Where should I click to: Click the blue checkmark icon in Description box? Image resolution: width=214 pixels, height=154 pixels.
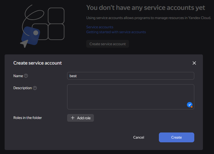(x=190, y=105)
